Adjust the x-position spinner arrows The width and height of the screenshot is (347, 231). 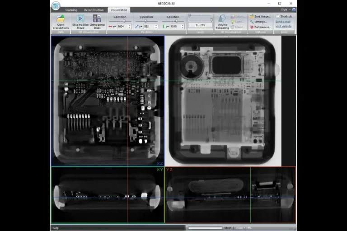coord(130,27)
